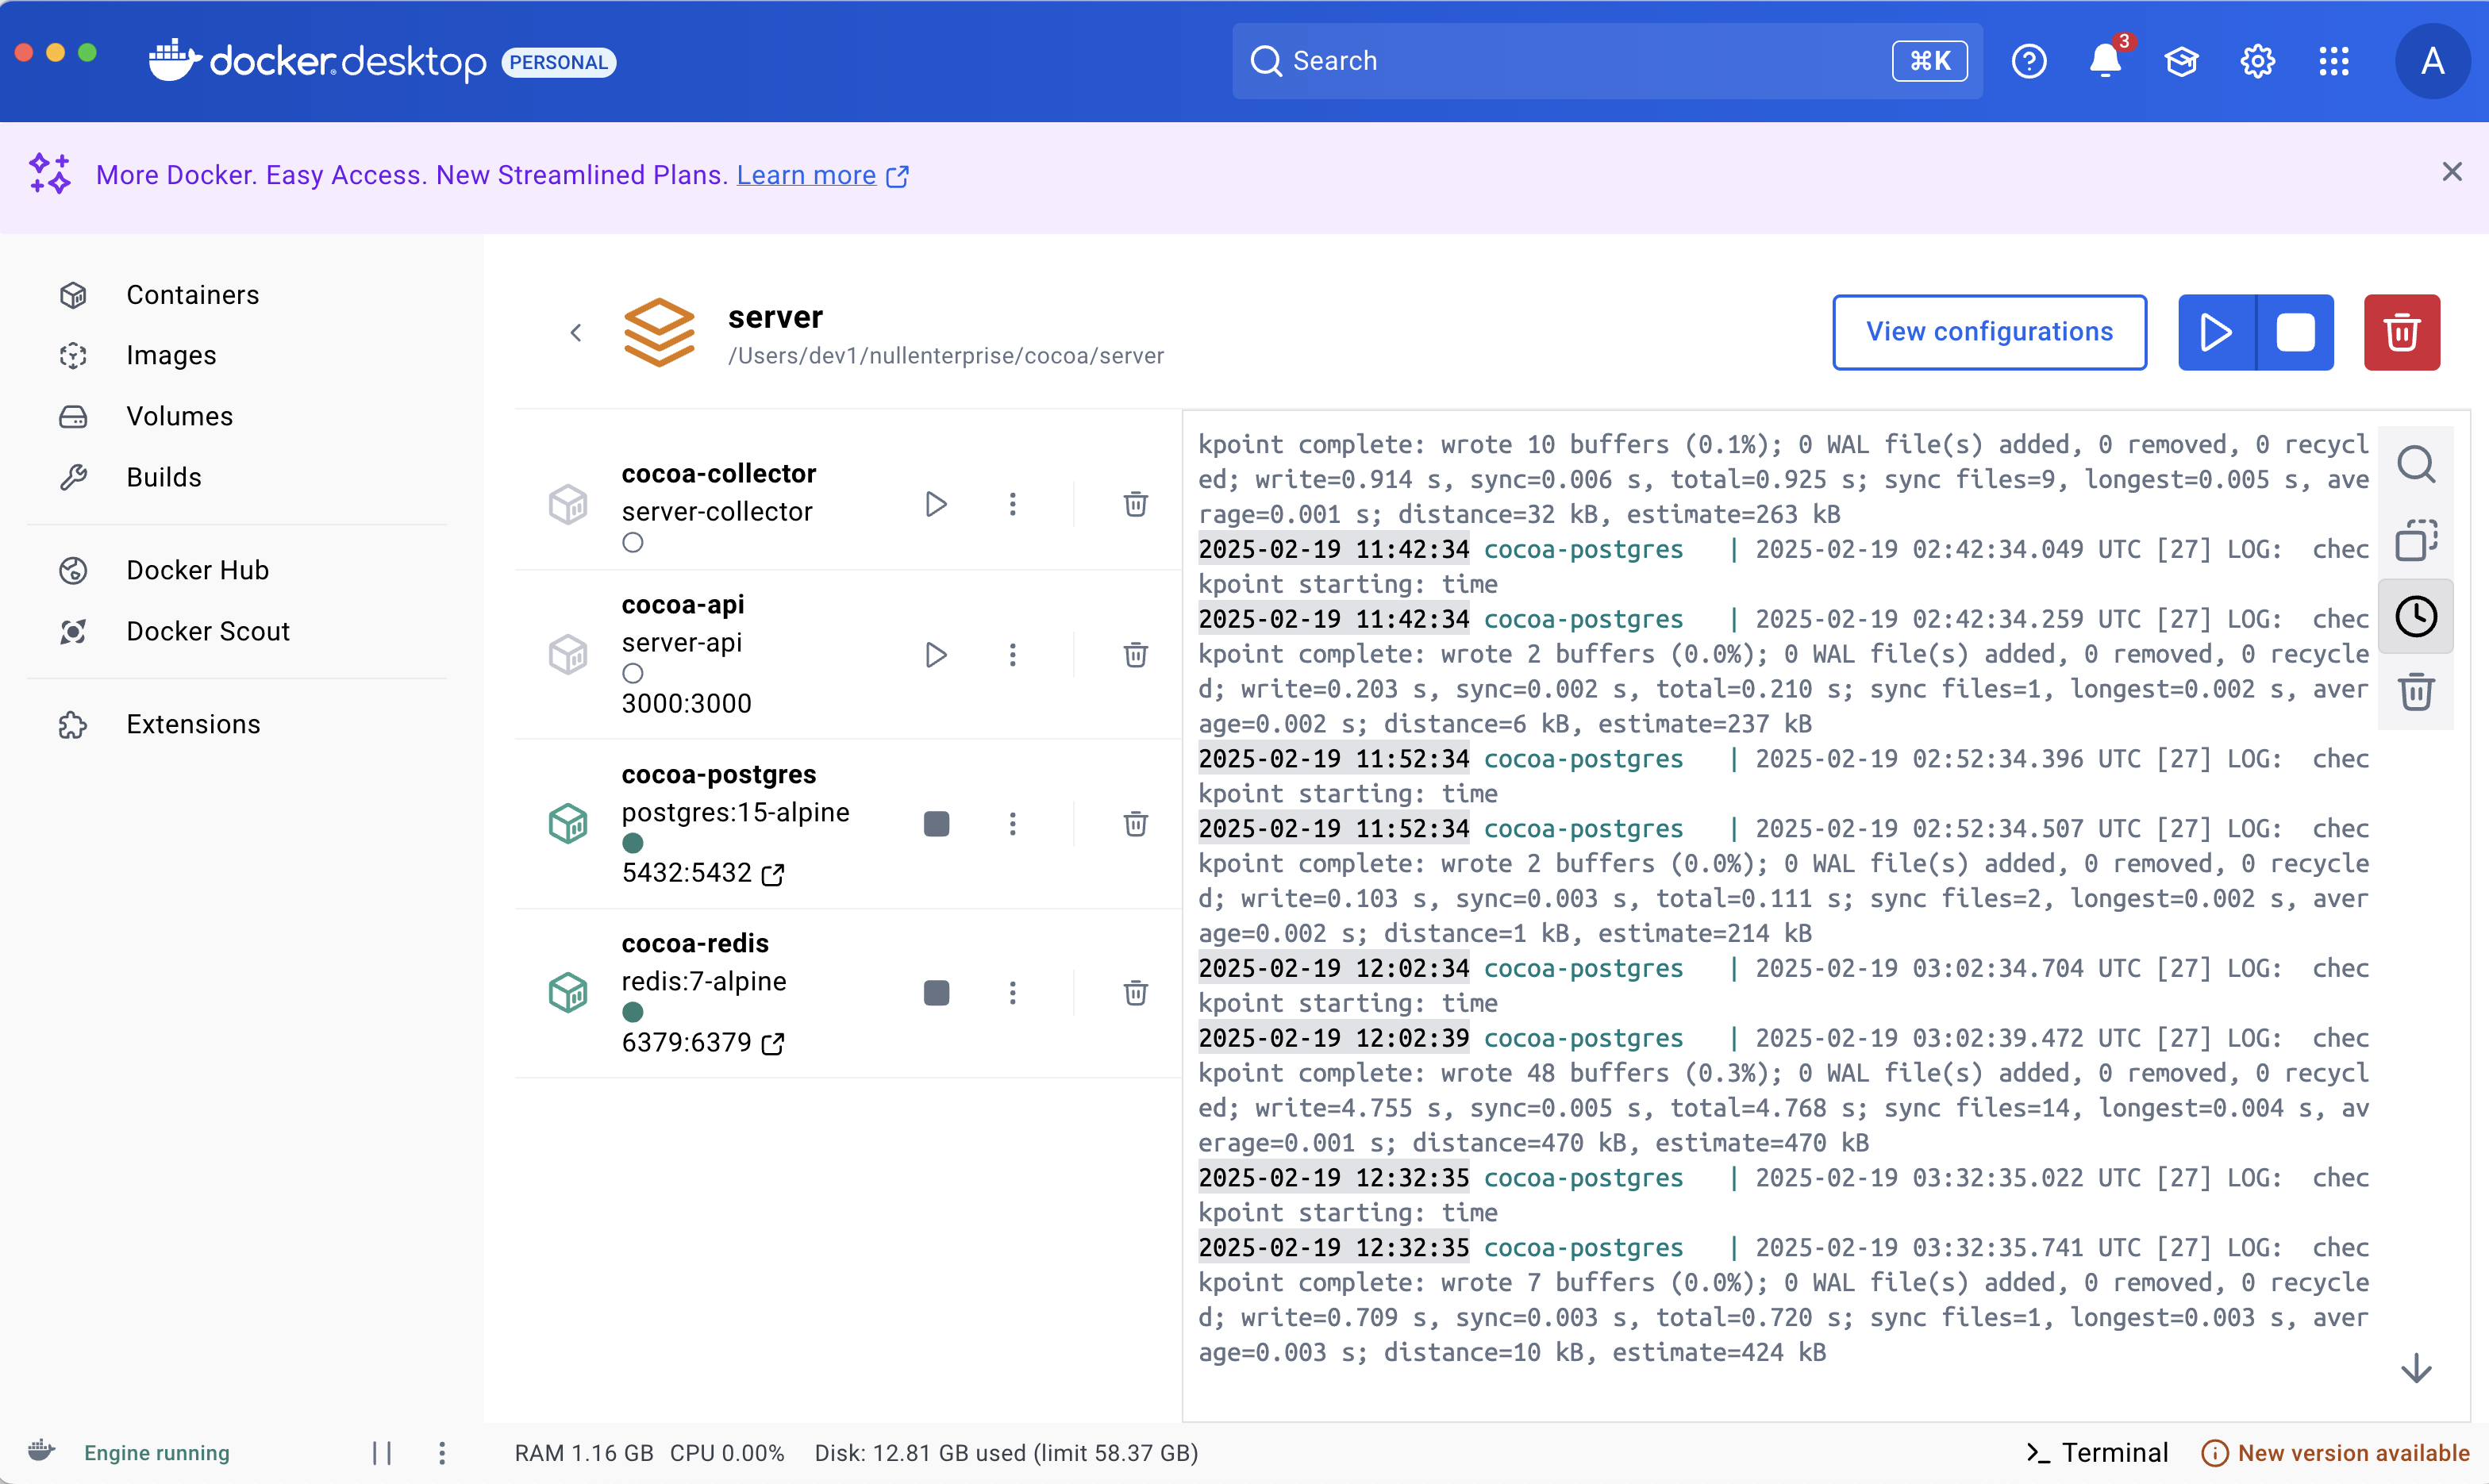Click the copy logs icon
This screenshot has width=2489, height=1484.
(x=2415, y=540)
